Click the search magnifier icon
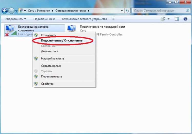The width and height of the screenshot is (192, 134). (x=188, y=11)
